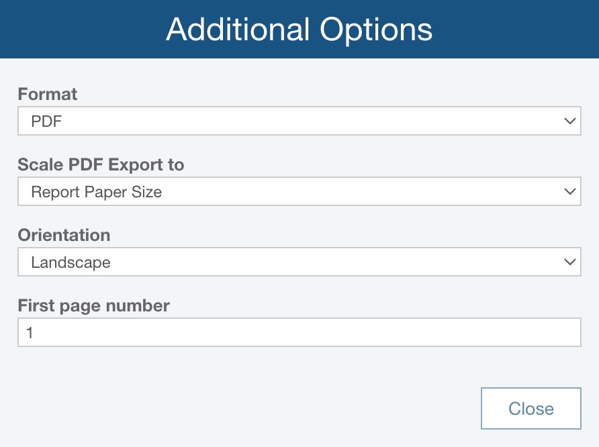The width and height of the screenshot is (599, 447).
Task: Open the Orientation combo box
Action: coord(299,262)
